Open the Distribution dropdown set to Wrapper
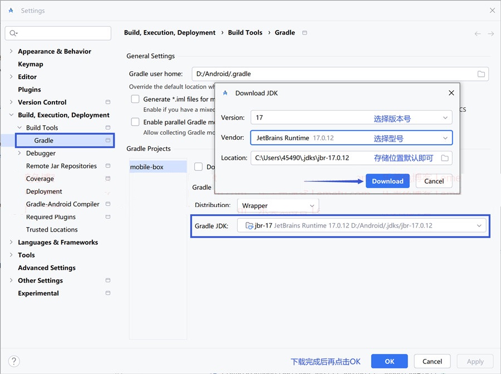 (312, 205)
